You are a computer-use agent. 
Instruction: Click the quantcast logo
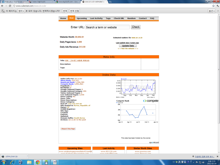click(154, 142)
